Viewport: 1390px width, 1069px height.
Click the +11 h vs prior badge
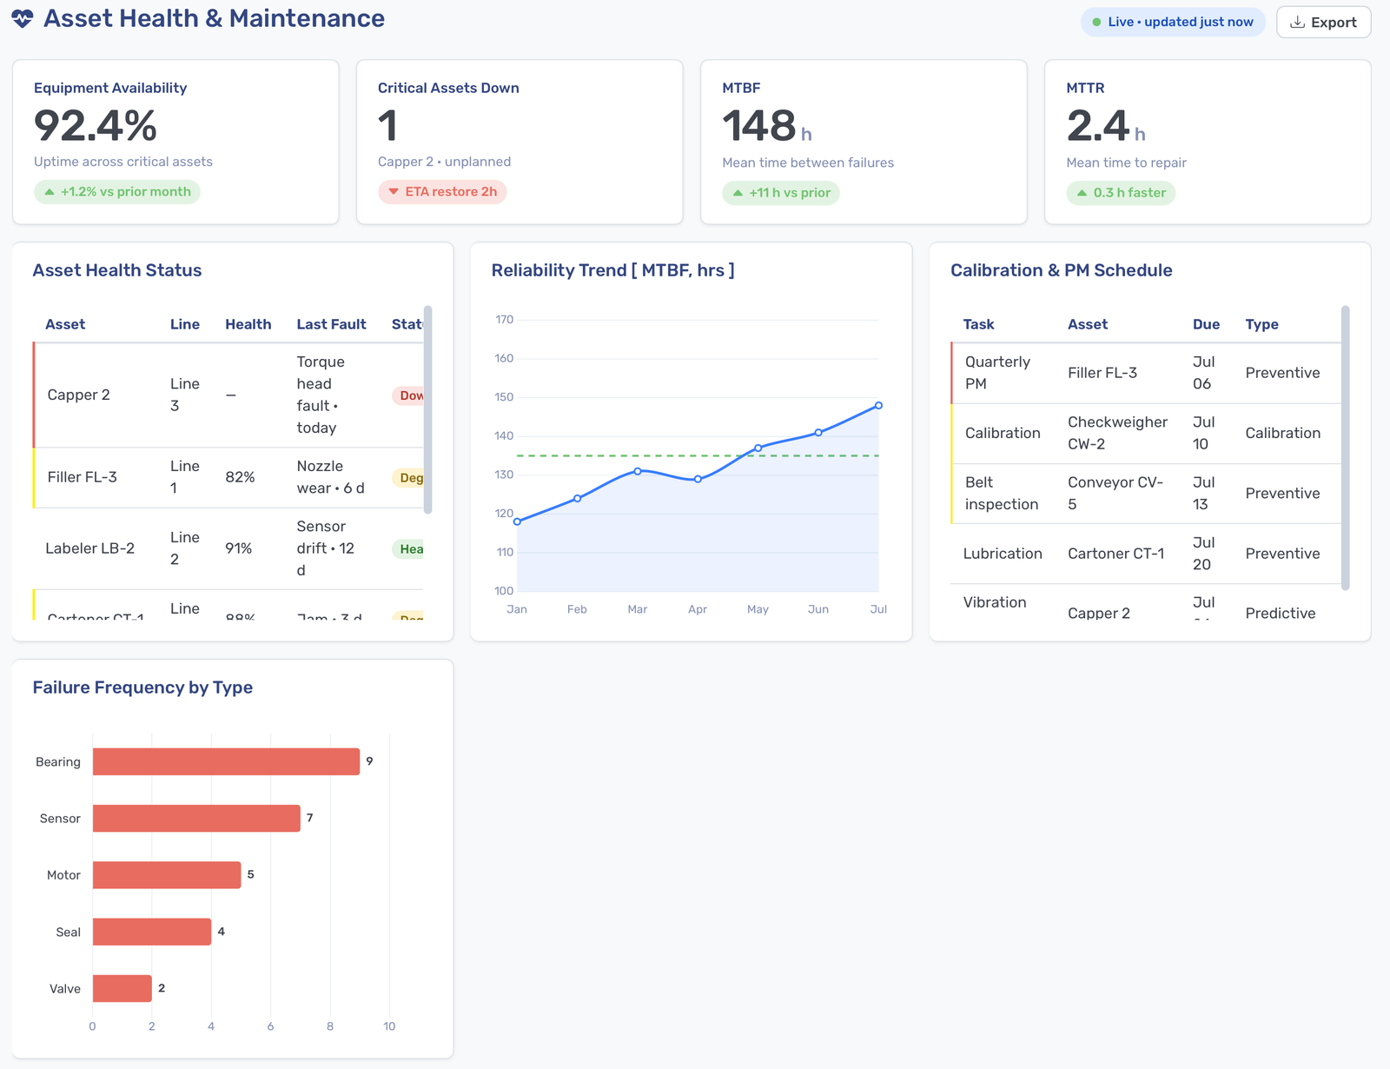781,192
